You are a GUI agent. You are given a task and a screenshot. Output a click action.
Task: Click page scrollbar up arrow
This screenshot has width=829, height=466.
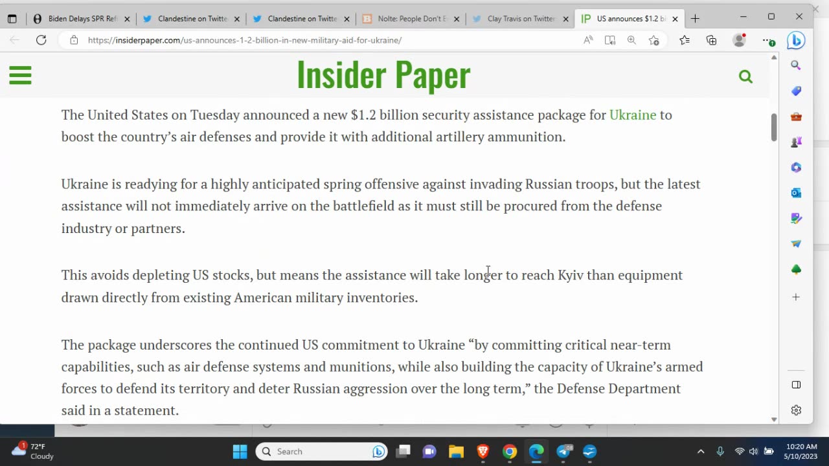click(774, 58)
